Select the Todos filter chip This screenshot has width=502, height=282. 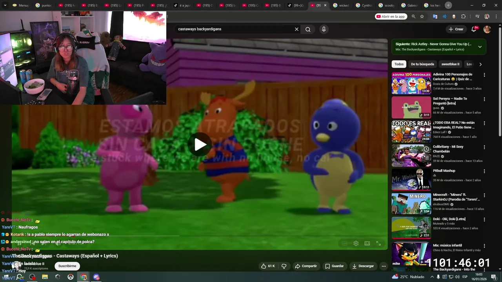click(399, 64)
